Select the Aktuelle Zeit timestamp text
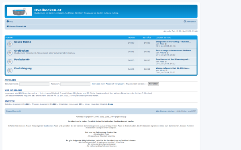Screen dimensions: 241x150 (x=180, y=31)
